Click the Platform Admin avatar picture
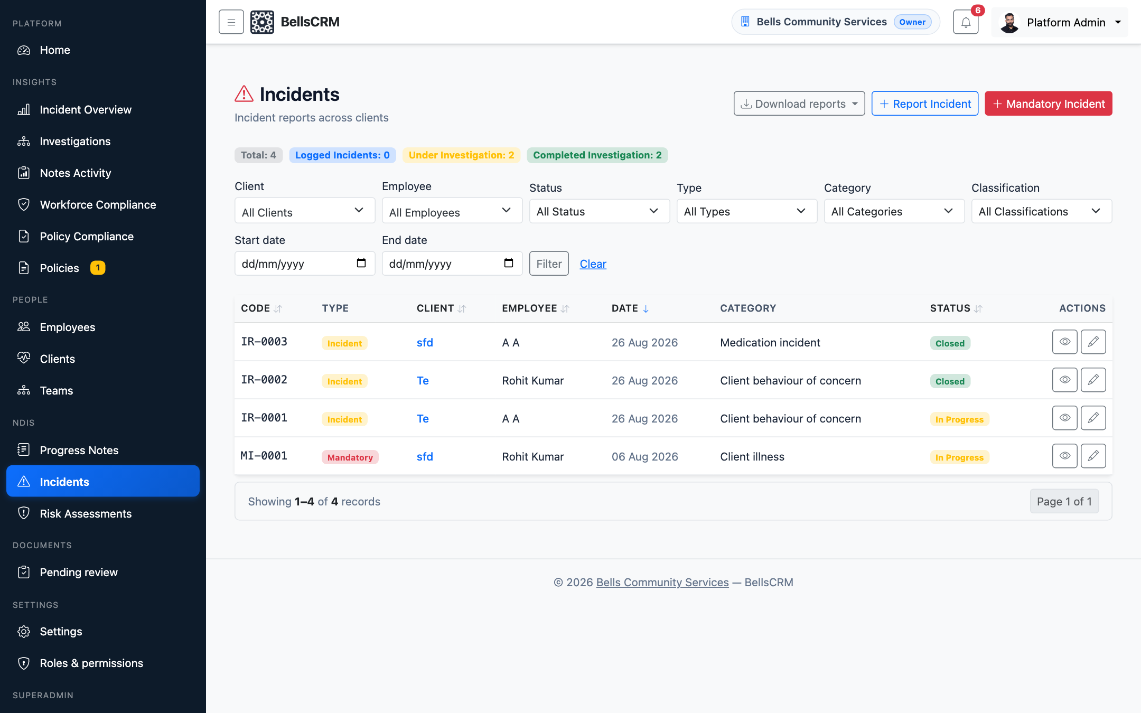The height and width of the screenshot is (713, 1141). pyautogui.click(x=1009, y=22)
